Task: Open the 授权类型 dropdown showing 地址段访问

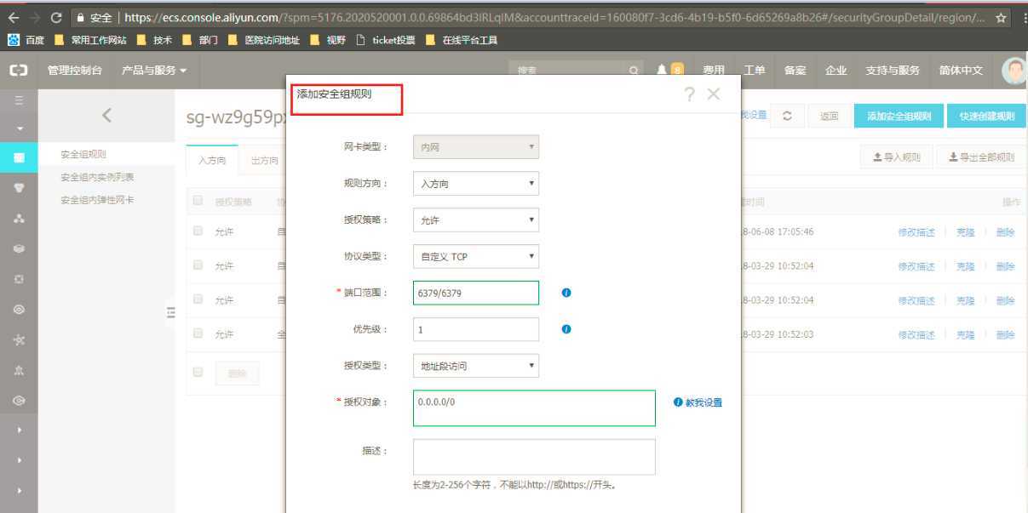Action: point(475,366)
